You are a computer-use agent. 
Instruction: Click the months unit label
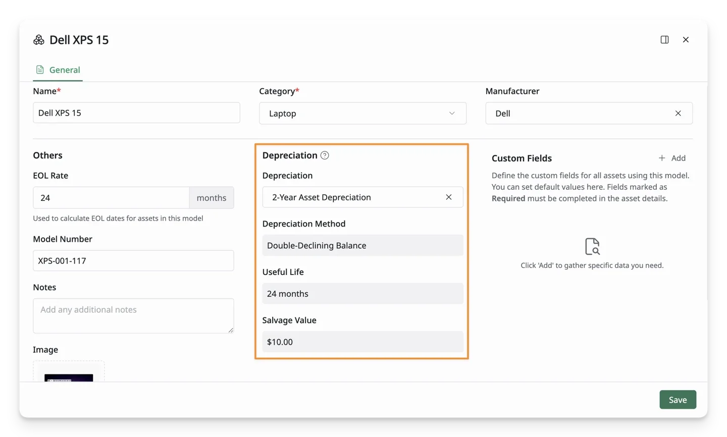(x=212, y=197)
